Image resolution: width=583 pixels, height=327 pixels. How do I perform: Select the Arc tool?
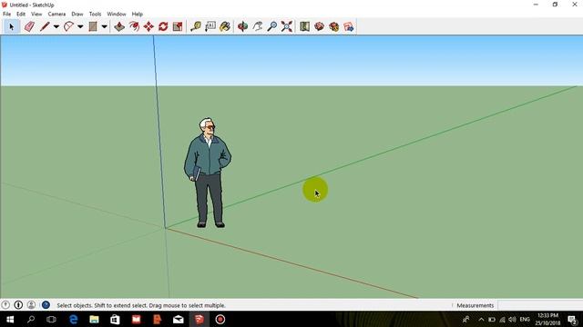pyautogui.click(x=69, y=26)
